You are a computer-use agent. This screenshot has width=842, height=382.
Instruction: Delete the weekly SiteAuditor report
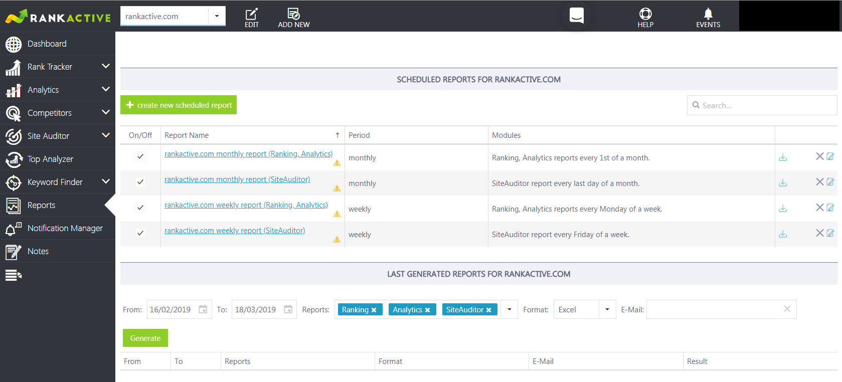[x=820, y=233]
